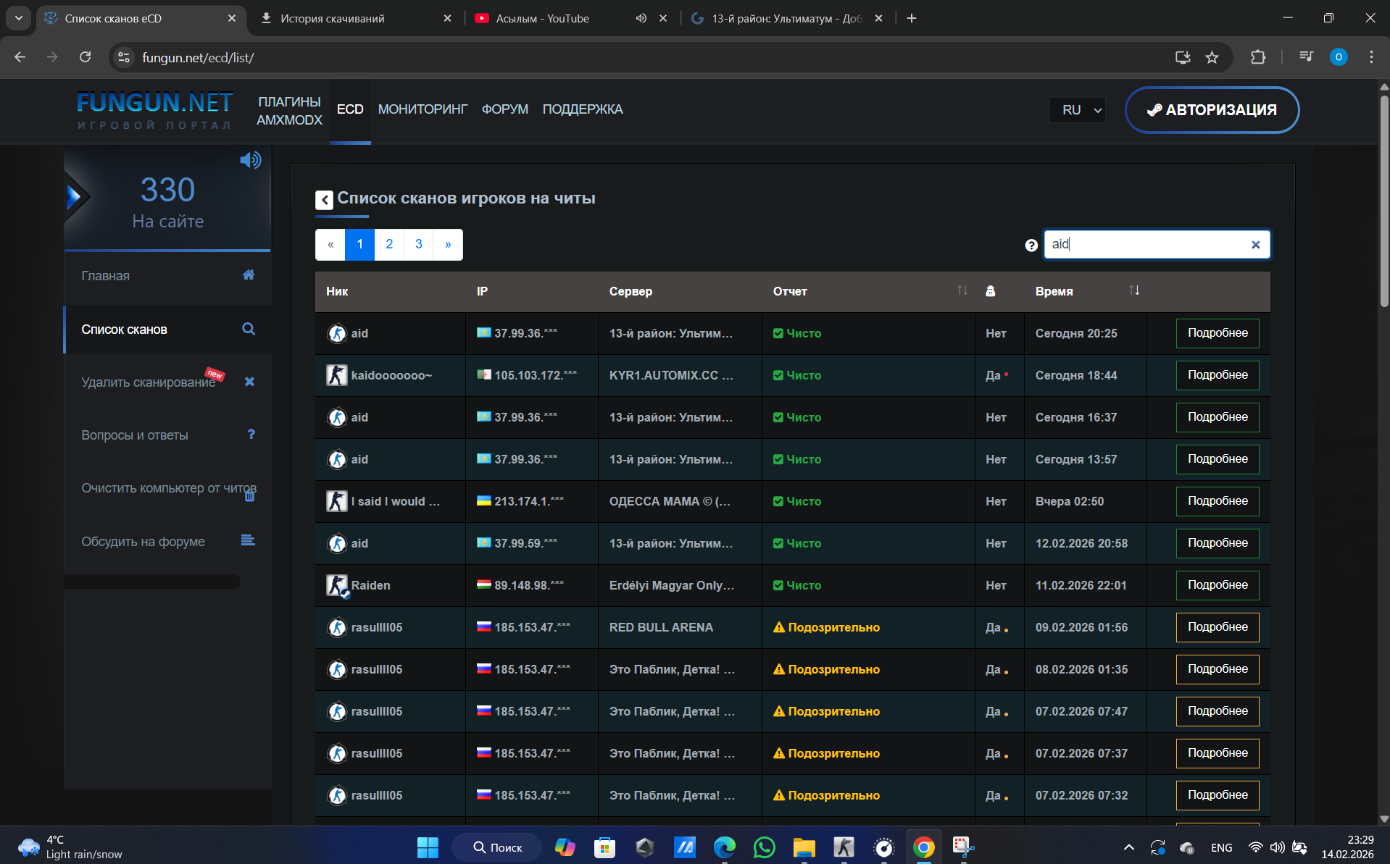Switch to История скачиваний tab
Screen dimensions: 1390x864
[333, 18]
